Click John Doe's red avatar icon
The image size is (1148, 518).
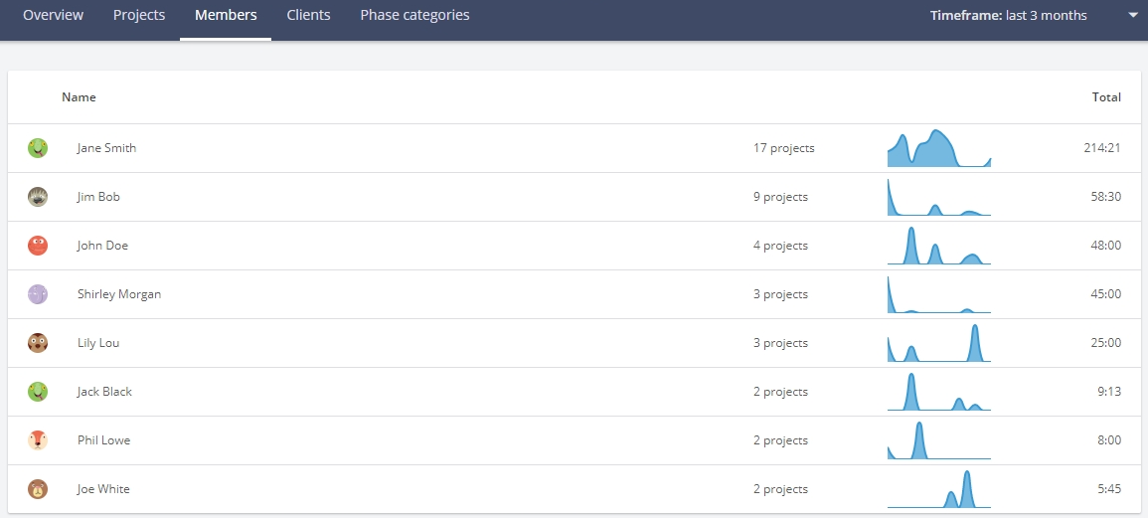click(x=38, y=246)
